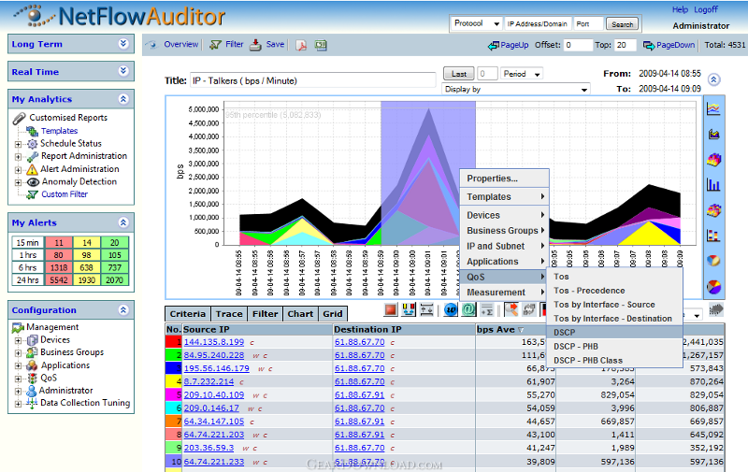The image size is (748, 472).
Task: Click the sigma totals icon
Action: pyautogui.click(x=486, y=310)
